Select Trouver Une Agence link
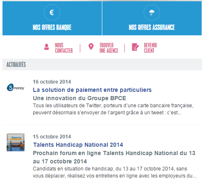Image resolution: width=205 pixels, height=185 pixels. [x=109, y=48]
